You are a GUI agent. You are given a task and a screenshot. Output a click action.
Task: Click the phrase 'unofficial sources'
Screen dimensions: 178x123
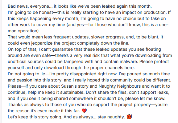pos(26,61)
